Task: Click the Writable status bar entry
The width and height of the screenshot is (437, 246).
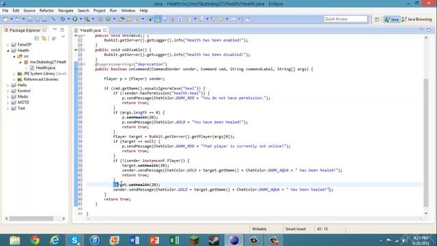Action: pyautogui.click(x=259, y=229)
